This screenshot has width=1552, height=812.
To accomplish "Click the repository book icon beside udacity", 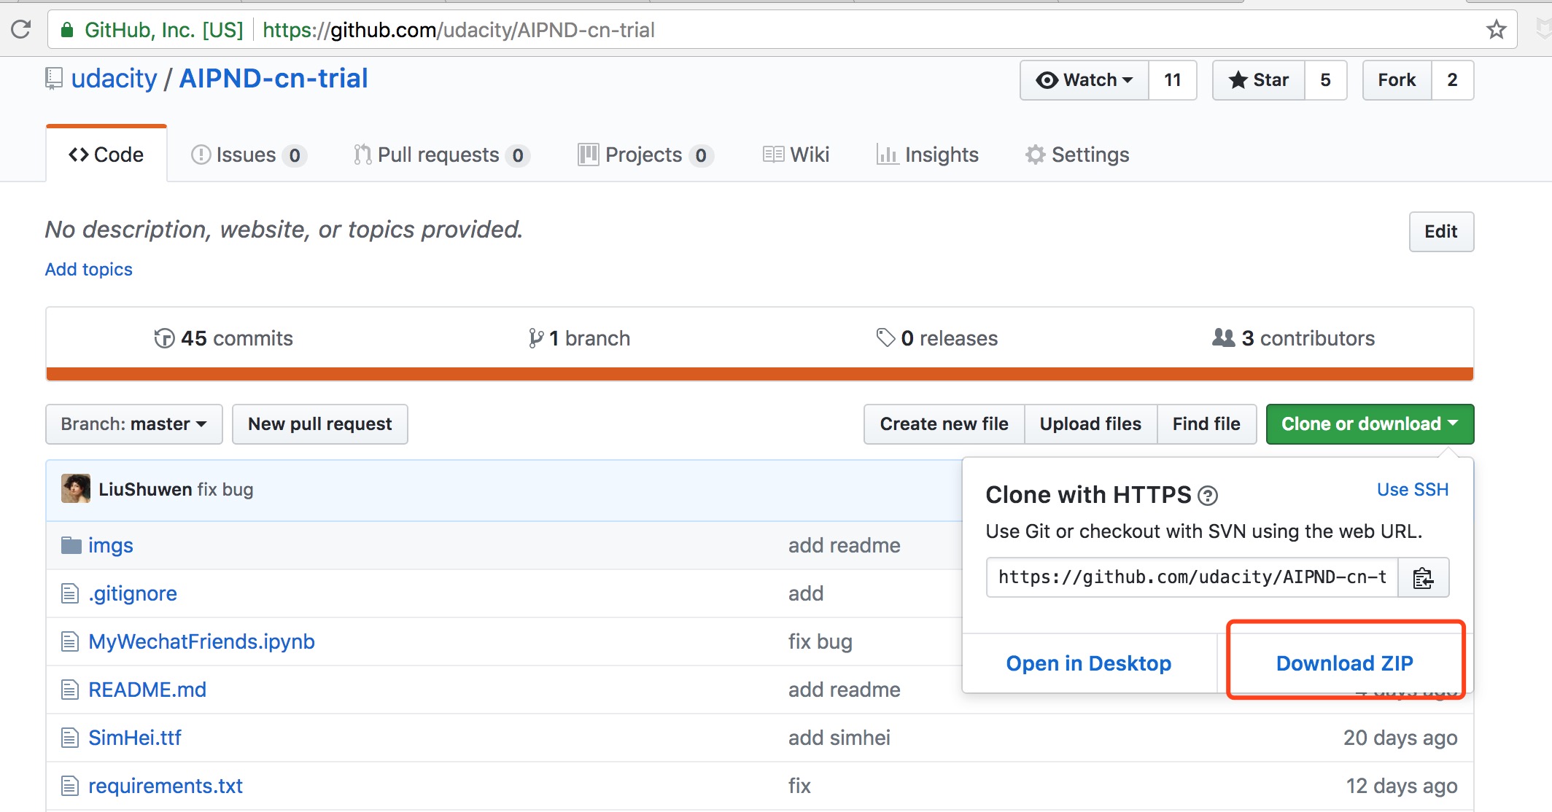I will click(x=54, y=79).
